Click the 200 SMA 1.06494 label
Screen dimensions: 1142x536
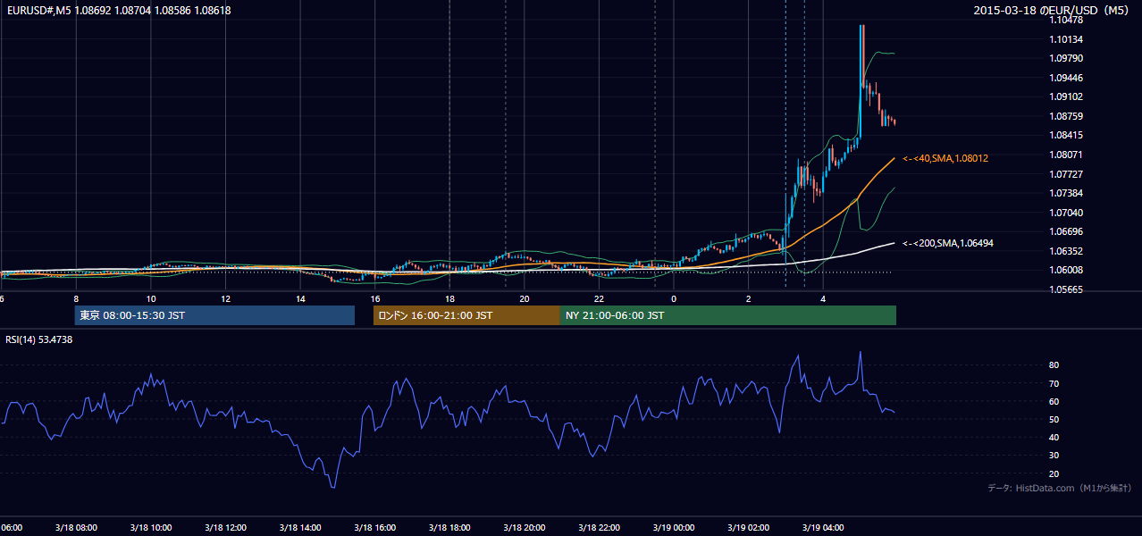pyautogui.click(x=948, y=243)
